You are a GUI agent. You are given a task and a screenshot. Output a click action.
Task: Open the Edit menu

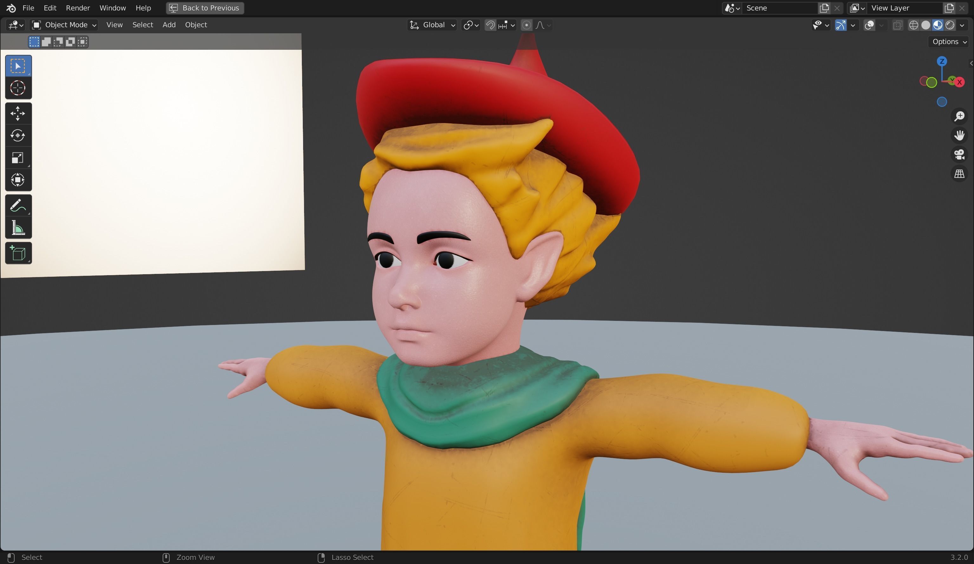[50, 8]
